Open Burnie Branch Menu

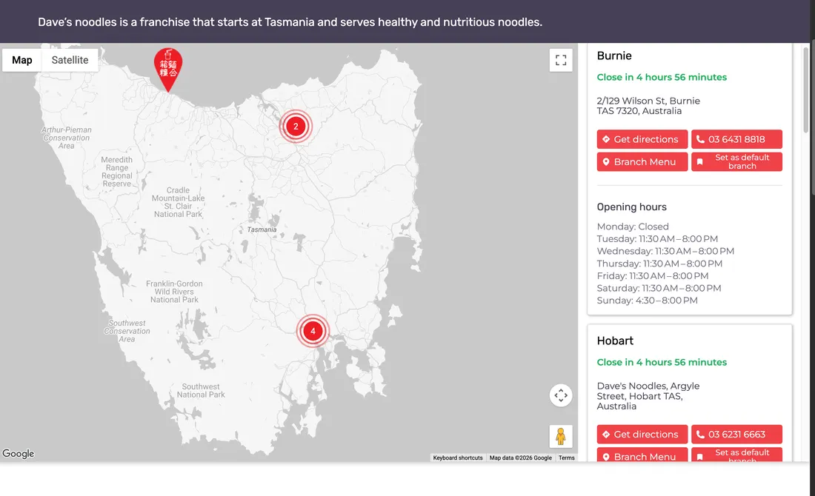coord(642,161)
